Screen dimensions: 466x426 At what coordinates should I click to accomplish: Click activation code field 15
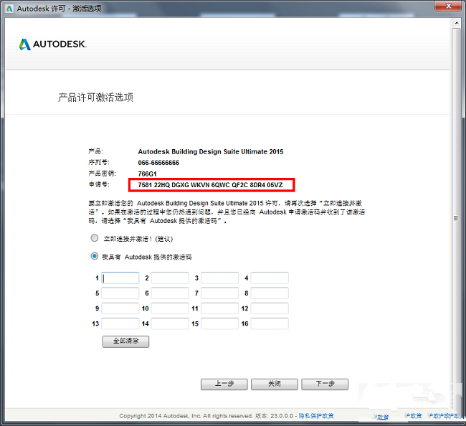click(x=219, y=323)
